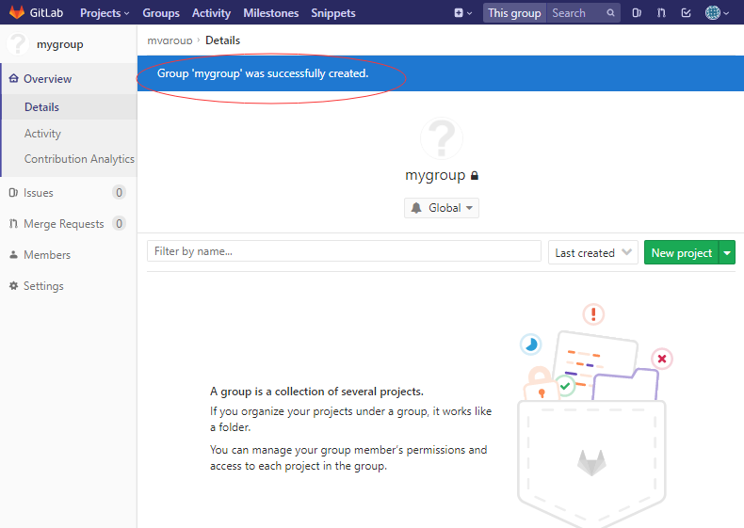Open the plus new-item menu icon

tap(462, 13)
